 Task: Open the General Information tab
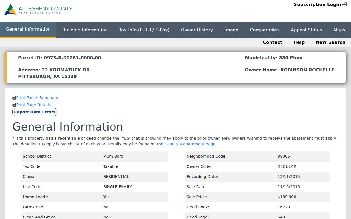(x=28, y=30)
